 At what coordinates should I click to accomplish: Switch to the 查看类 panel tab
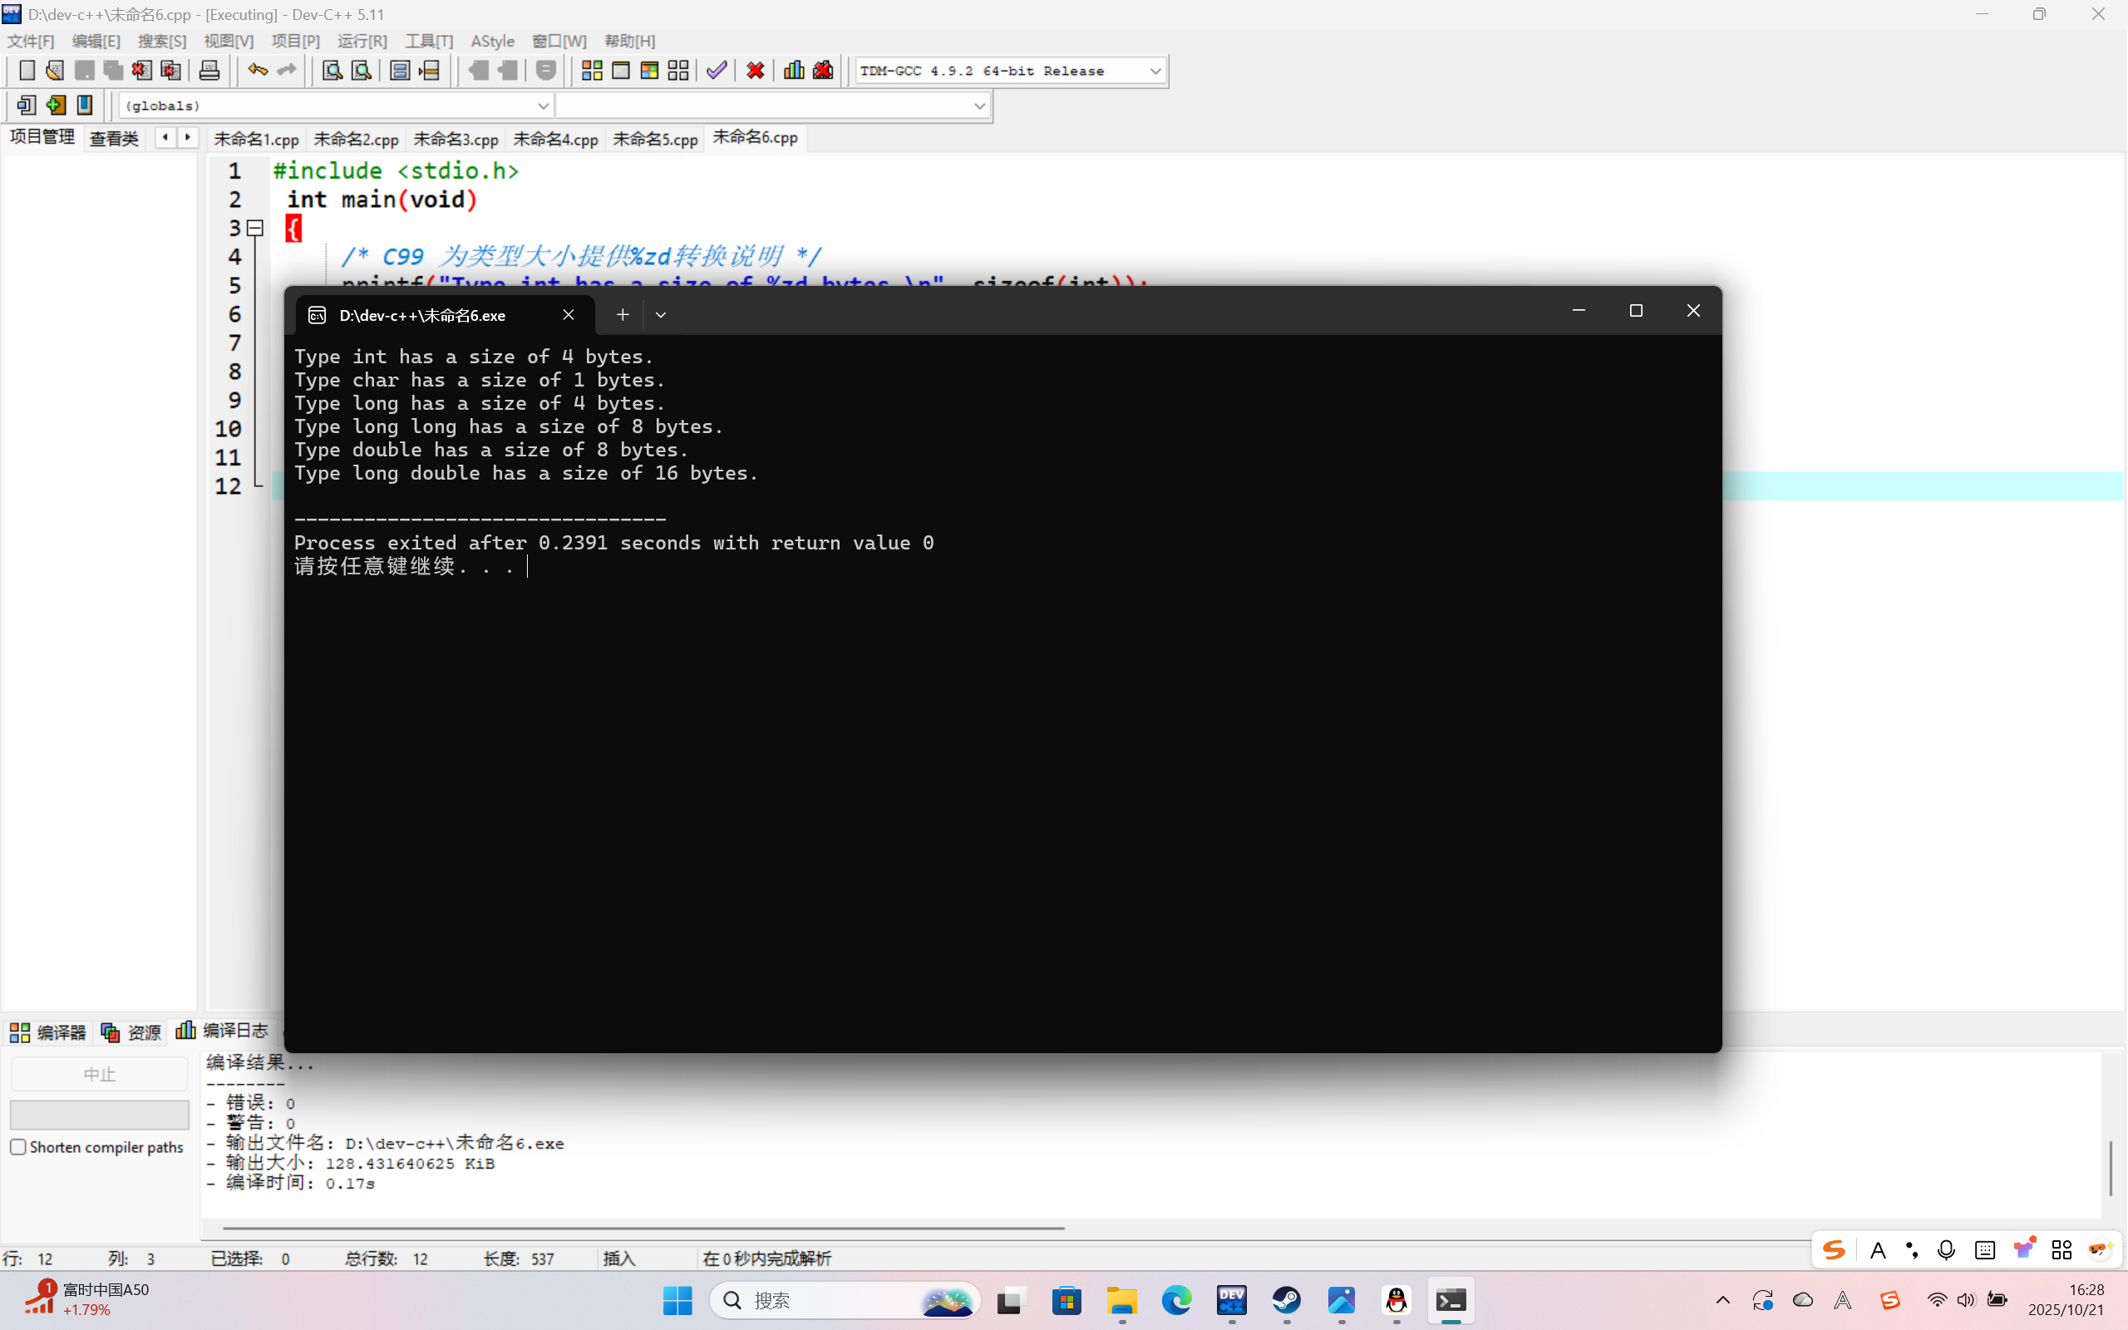115,139
